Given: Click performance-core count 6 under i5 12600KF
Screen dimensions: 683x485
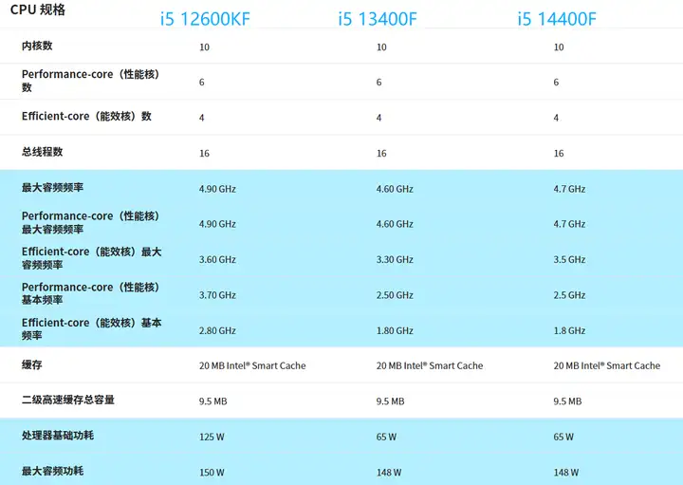Looking at the screenshot, I should click(202, 83).
